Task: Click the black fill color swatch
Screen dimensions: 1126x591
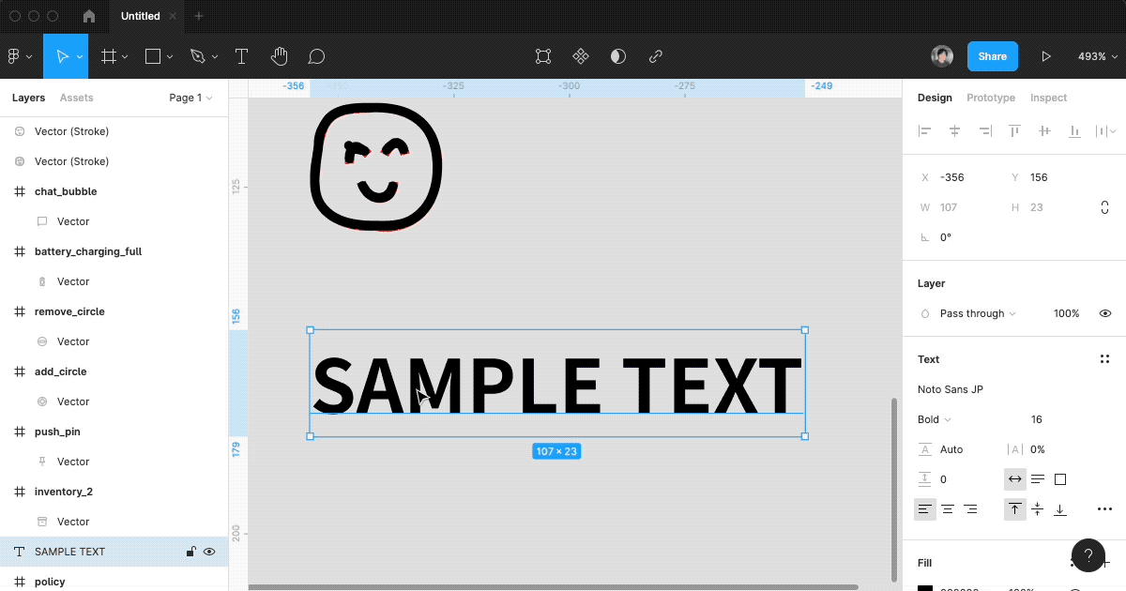Action: coord(925,587)
